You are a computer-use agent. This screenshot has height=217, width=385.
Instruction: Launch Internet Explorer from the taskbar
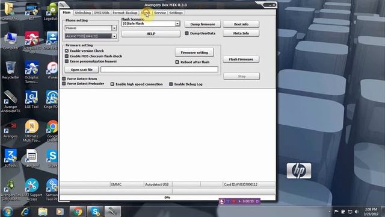click(25, 212)
